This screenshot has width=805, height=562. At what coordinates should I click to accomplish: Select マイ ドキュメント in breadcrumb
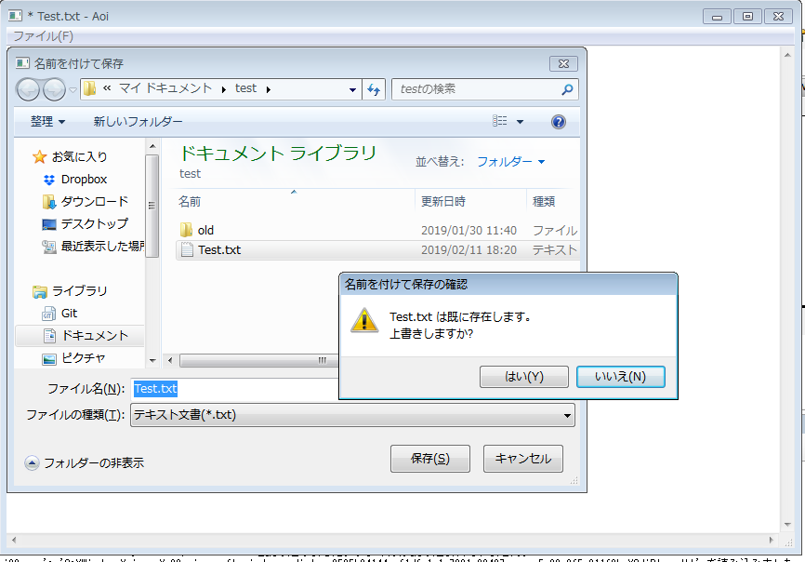click(x=165, y=88)
